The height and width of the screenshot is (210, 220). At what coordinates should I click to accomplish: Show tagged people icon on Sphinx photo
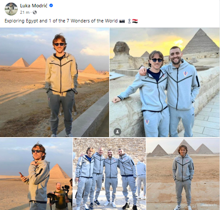117,132
